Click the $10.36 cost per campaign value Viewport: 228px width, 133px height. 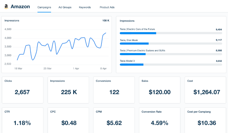[207, 123]
